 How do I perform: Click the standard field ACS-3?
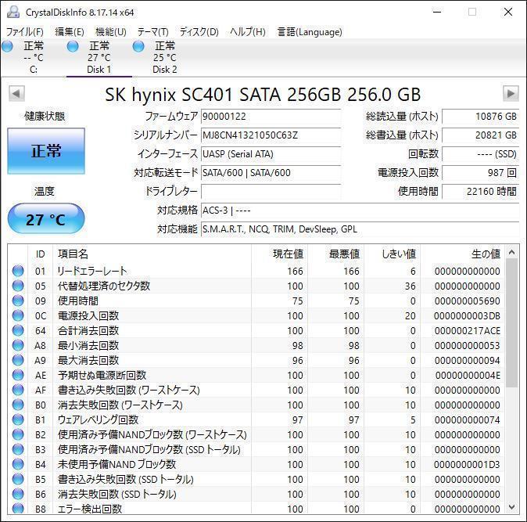360,211
